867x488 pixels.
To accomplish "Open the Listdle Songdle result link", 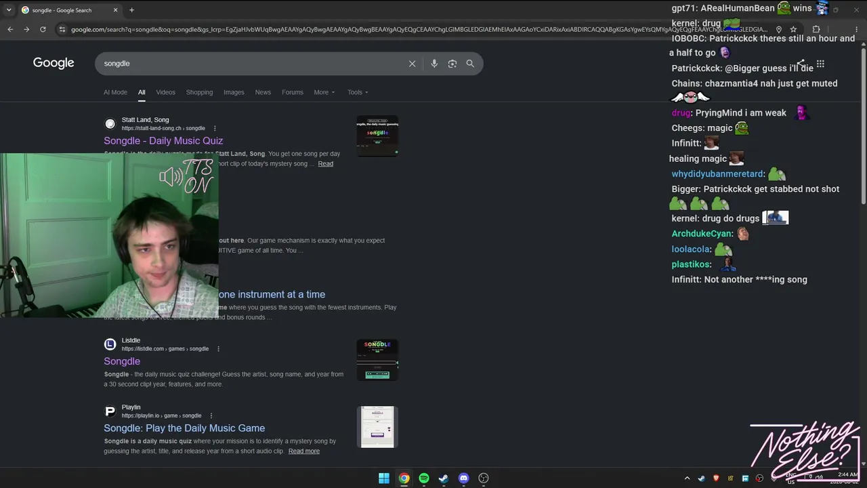I will pos(122,361).
